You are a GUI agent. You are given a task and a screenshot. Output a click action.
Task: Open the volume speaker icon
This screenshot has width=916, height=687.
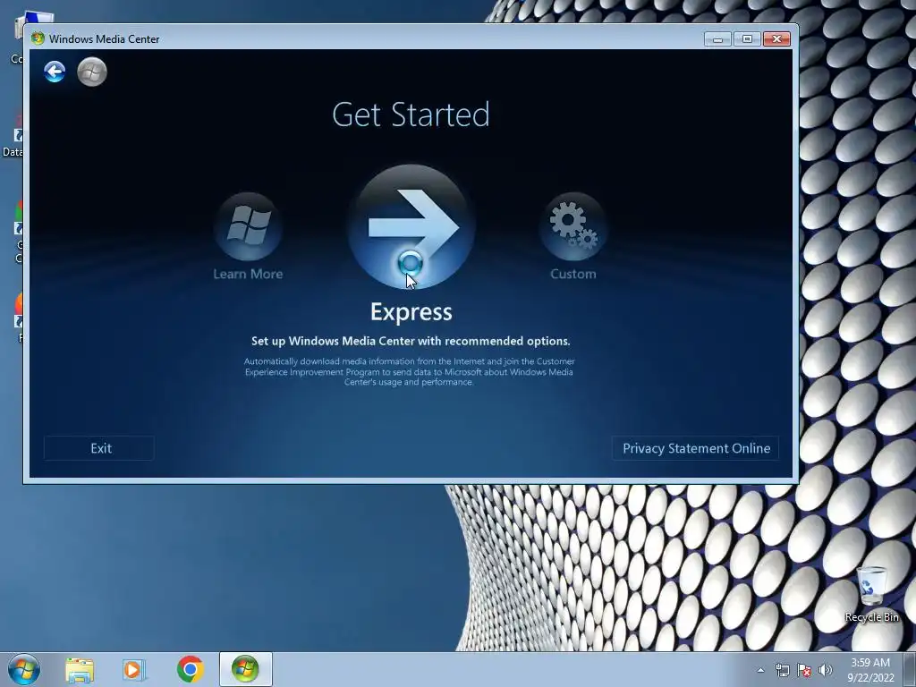click(x=826, y=670)
